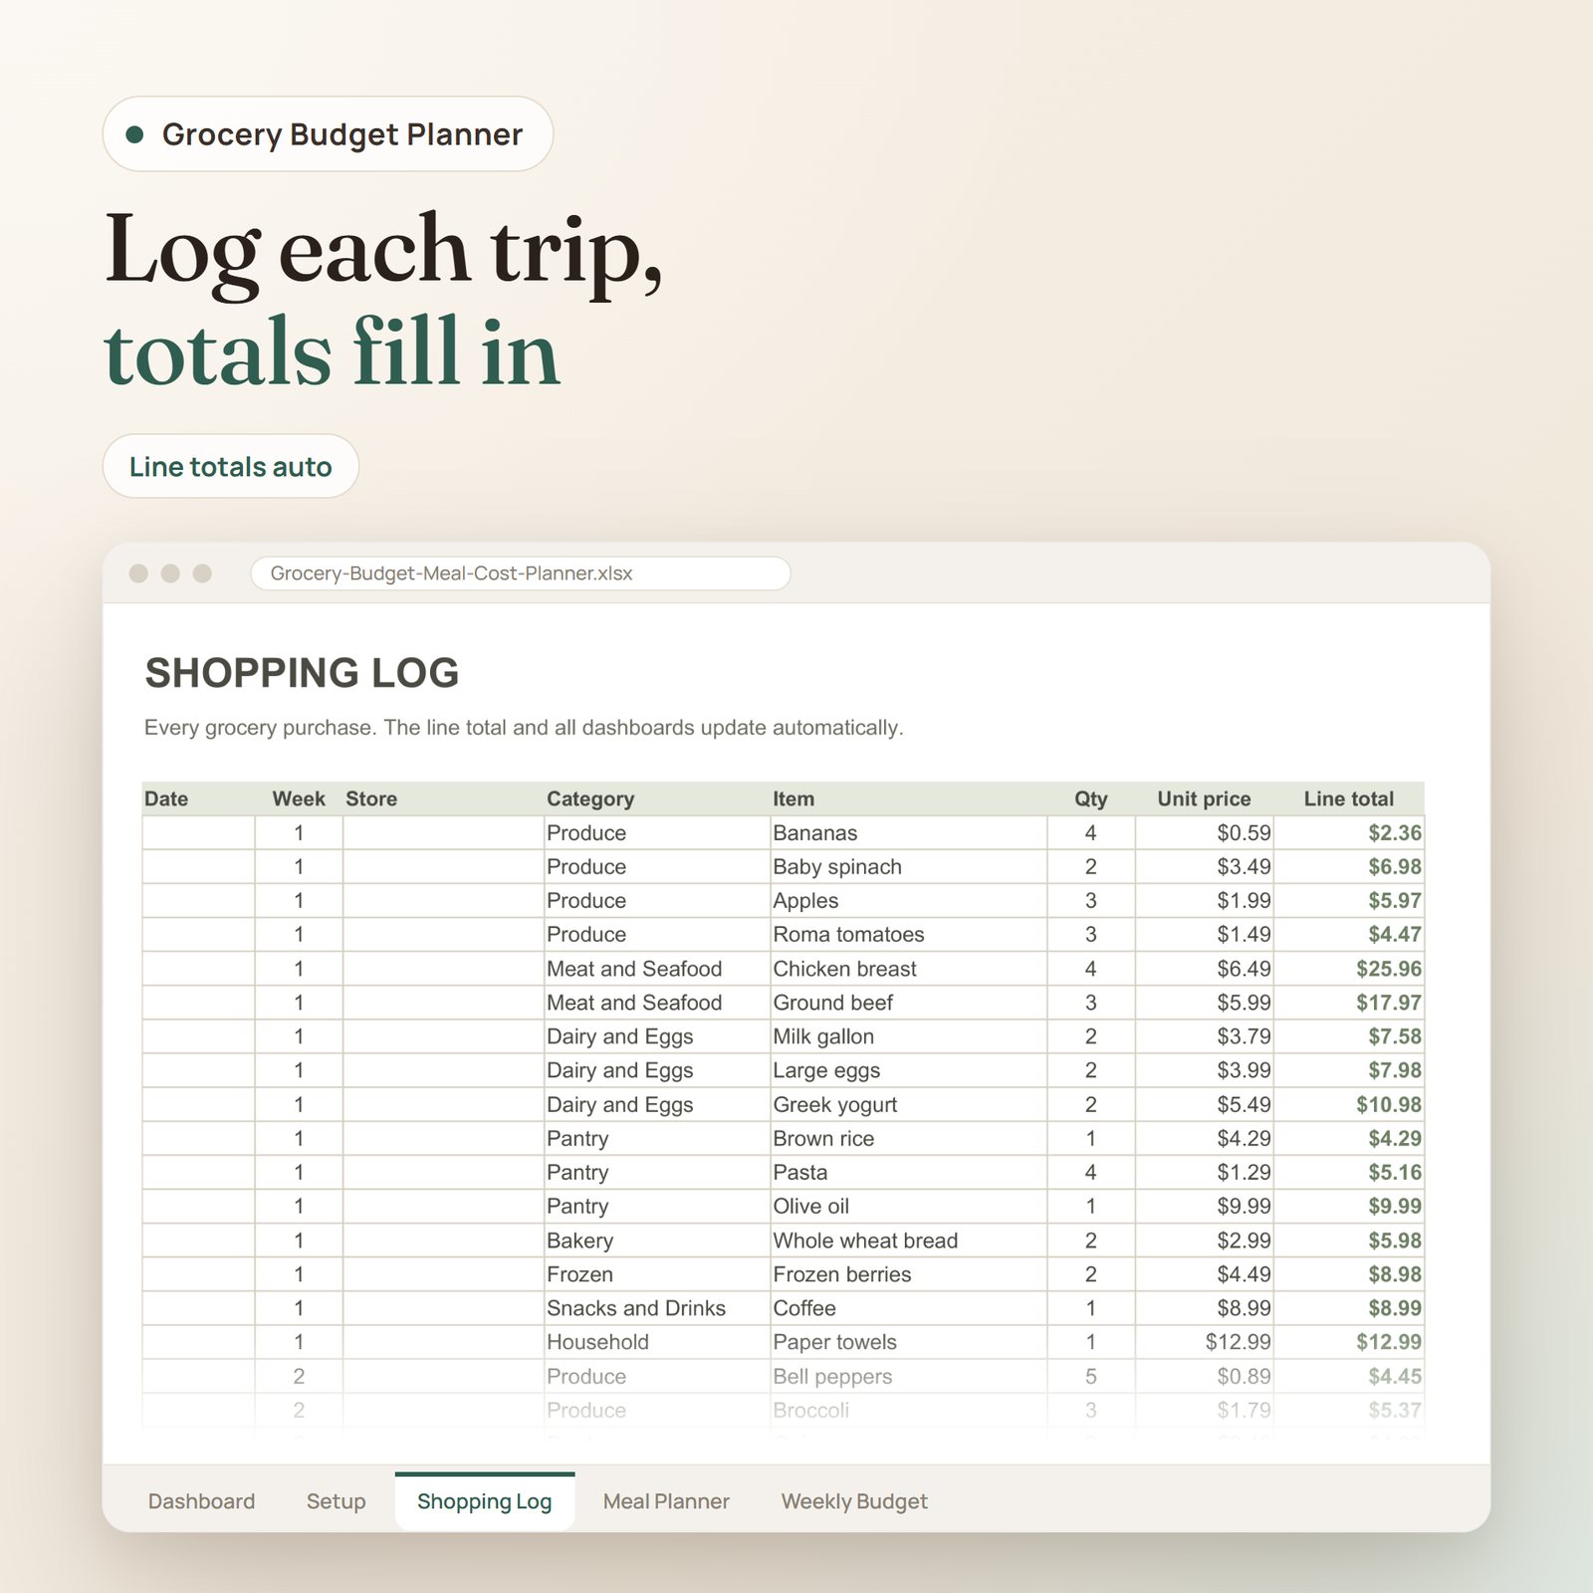The image size is (1593, 1593).
Task: Click the $25.96 line total
Action: pos(1349,969)
